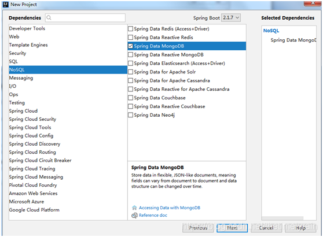Select the I/O category
This screenshot has height=237, width=323.
[x=68, y=86]
